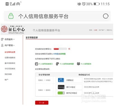Click the 低等级 -> 中等级 row label
The width and height of the screenshot is (114, 106).
coord(44,80)
